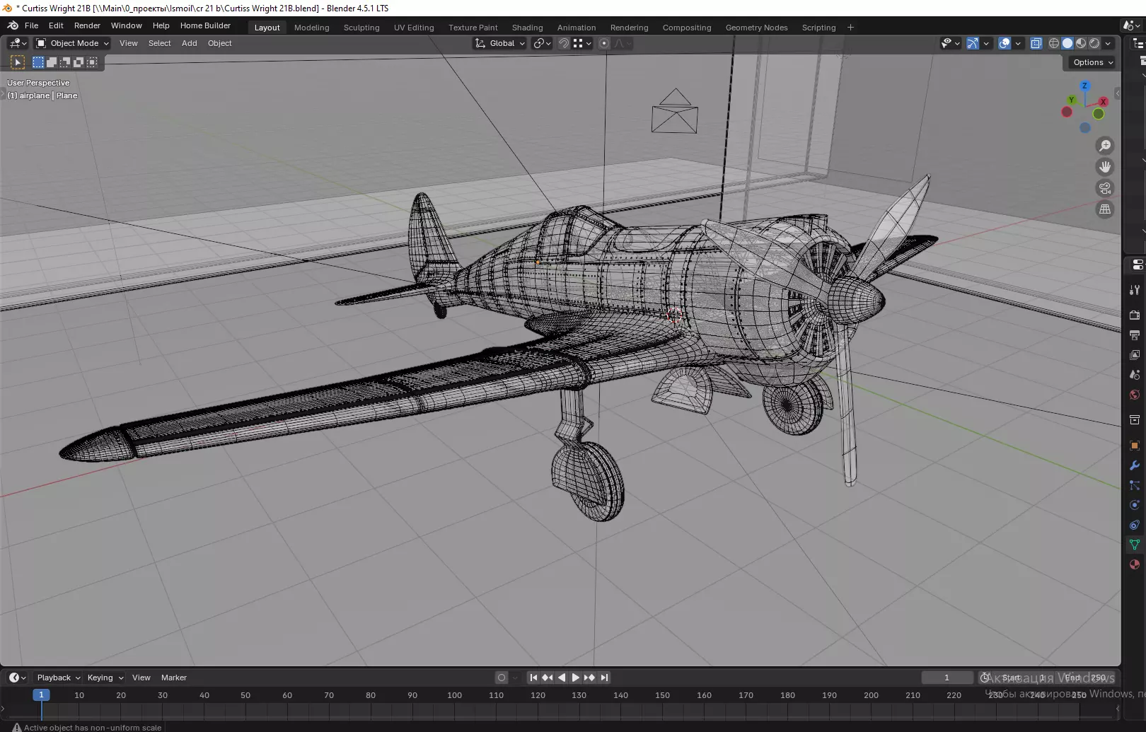Click the Blender logo menu icon

tap(13, 25)
